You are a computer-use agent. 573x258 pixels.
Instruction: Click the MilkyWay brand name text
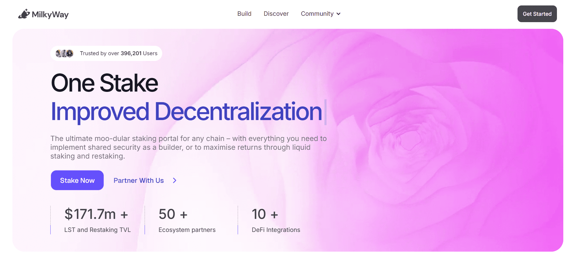click(50, 15)
